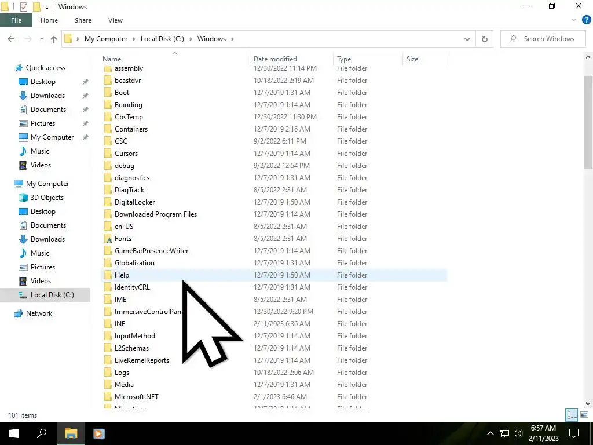Open Pictures under Quick access

pos(42,123)
